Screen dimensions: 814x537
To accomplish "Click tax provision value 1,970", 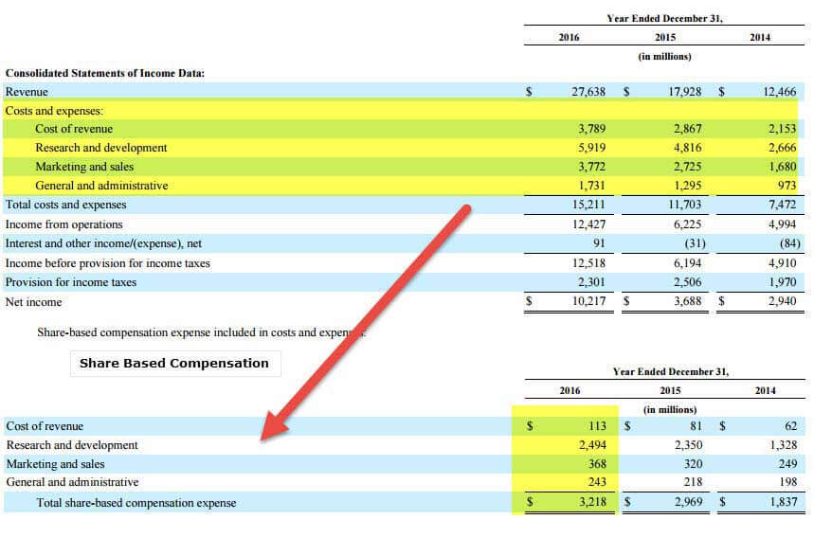I will [x=783, y=282].
